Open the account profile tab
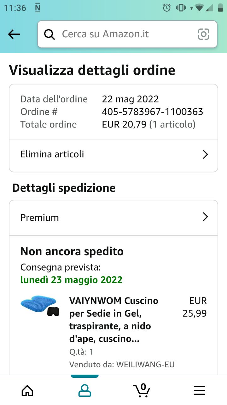 tap(84, 390)
